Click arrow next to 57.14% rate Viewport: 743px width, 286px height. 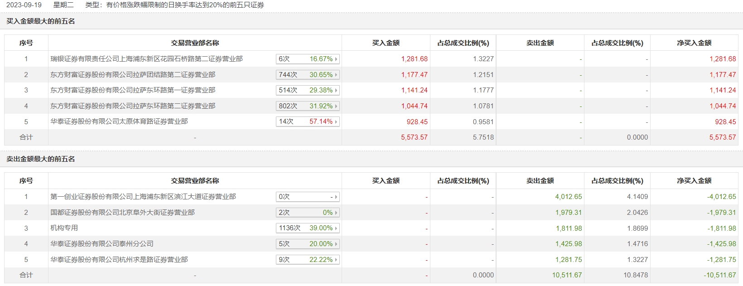(336, 122)
